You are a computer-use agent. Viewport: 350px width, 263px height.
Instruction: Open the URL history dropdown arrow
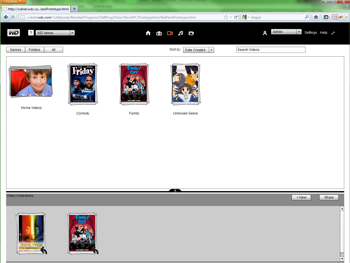coord(231,17)
